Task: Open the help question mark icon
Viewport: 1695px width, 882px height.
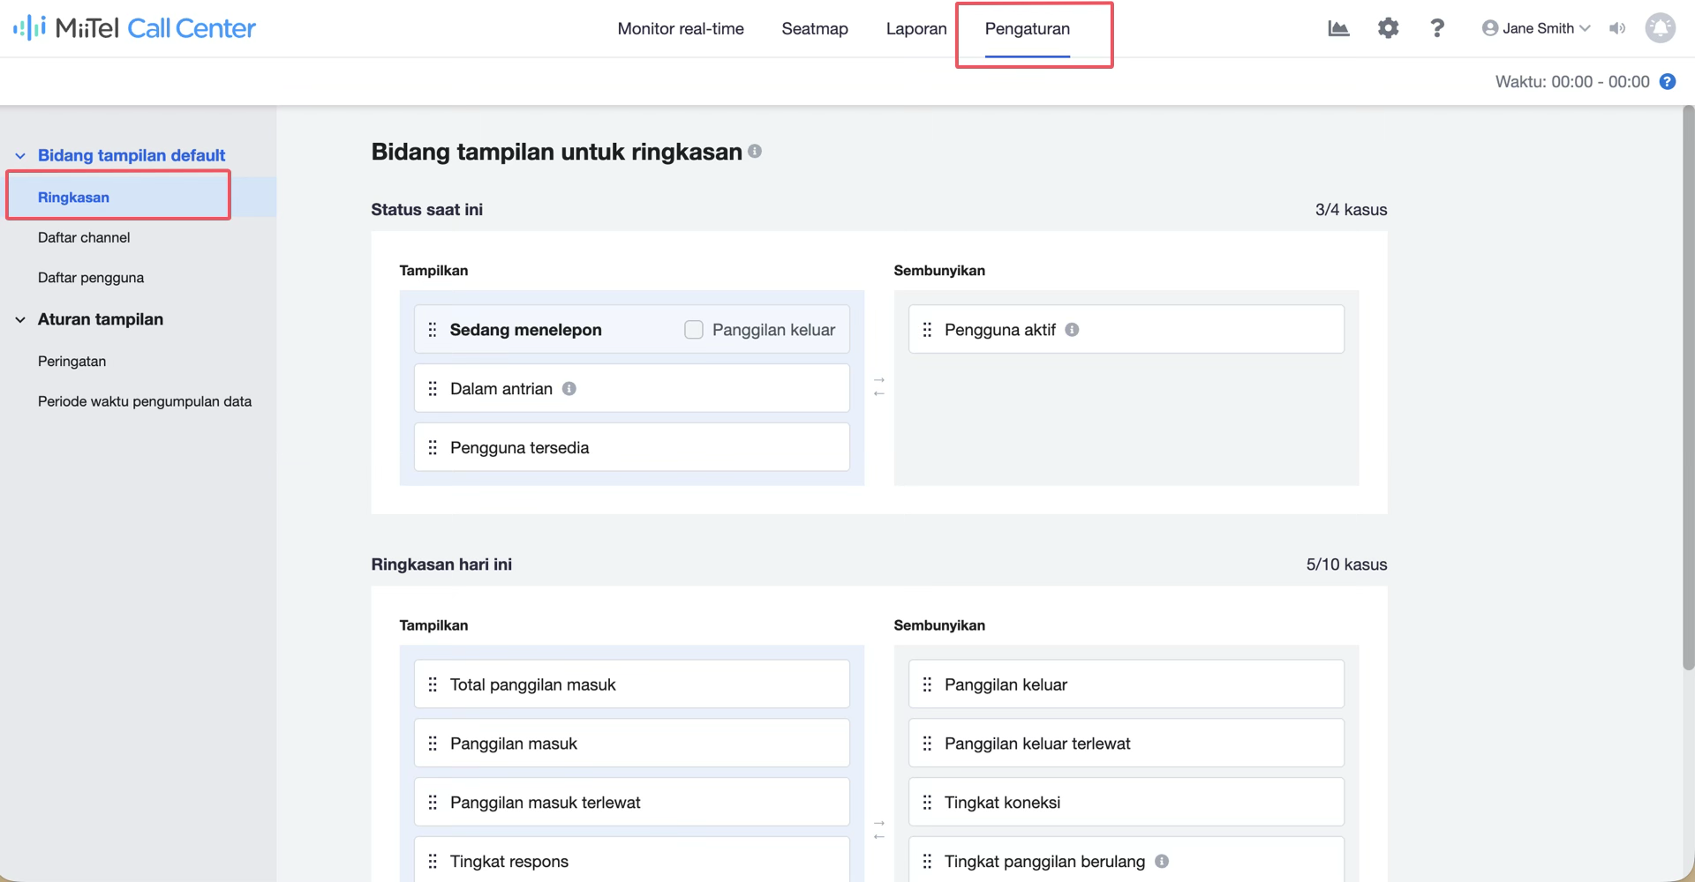Action: [x=1437, y=28]
